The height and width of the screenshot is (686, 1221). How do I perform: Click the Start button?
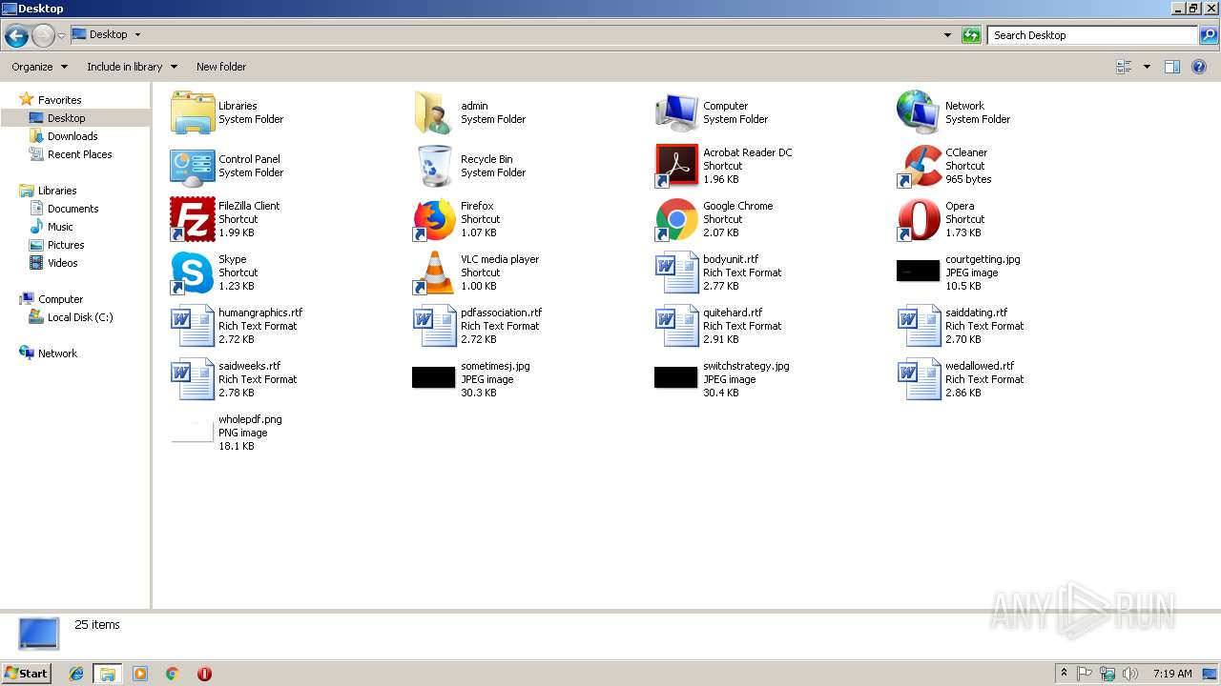coord(27,674)
